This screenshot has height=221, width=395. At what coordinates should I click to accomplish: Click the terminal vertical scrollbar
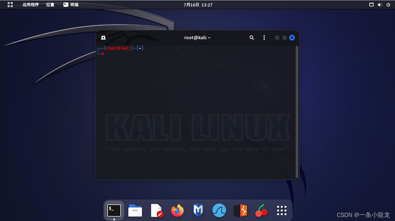(297, 112)
